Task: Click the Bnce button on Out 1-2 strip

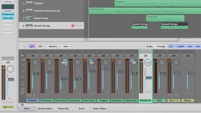Action: coord(177,95)
